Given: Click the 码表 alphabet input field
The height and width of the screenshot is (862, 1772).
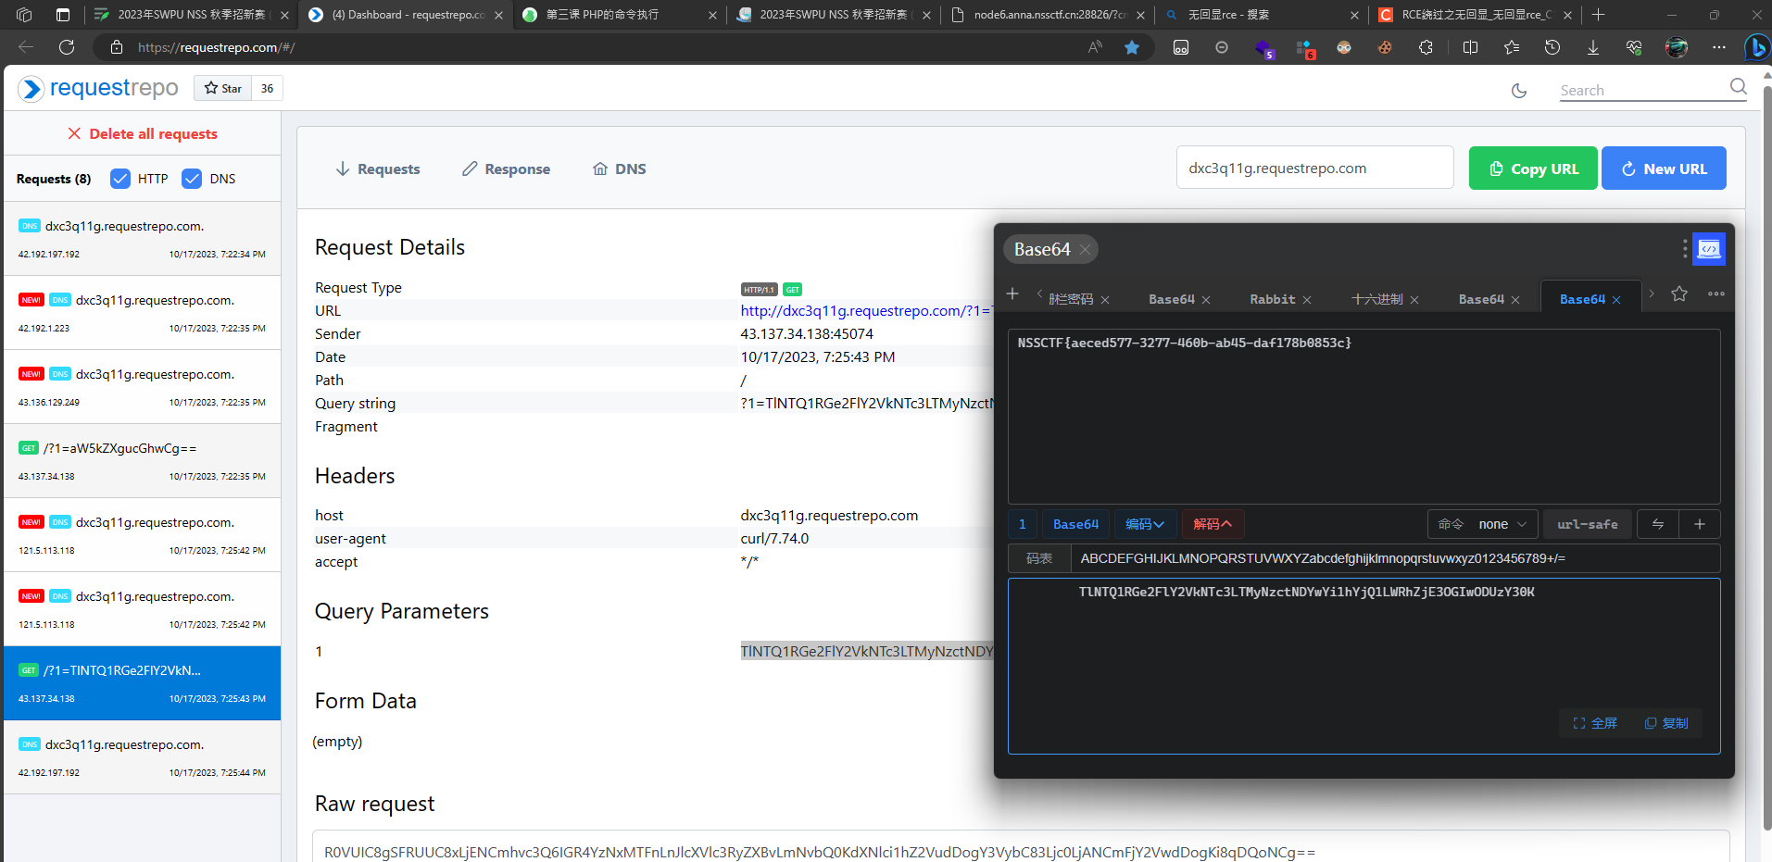Looking at the screenshot, I should [x=1395, y=558].
